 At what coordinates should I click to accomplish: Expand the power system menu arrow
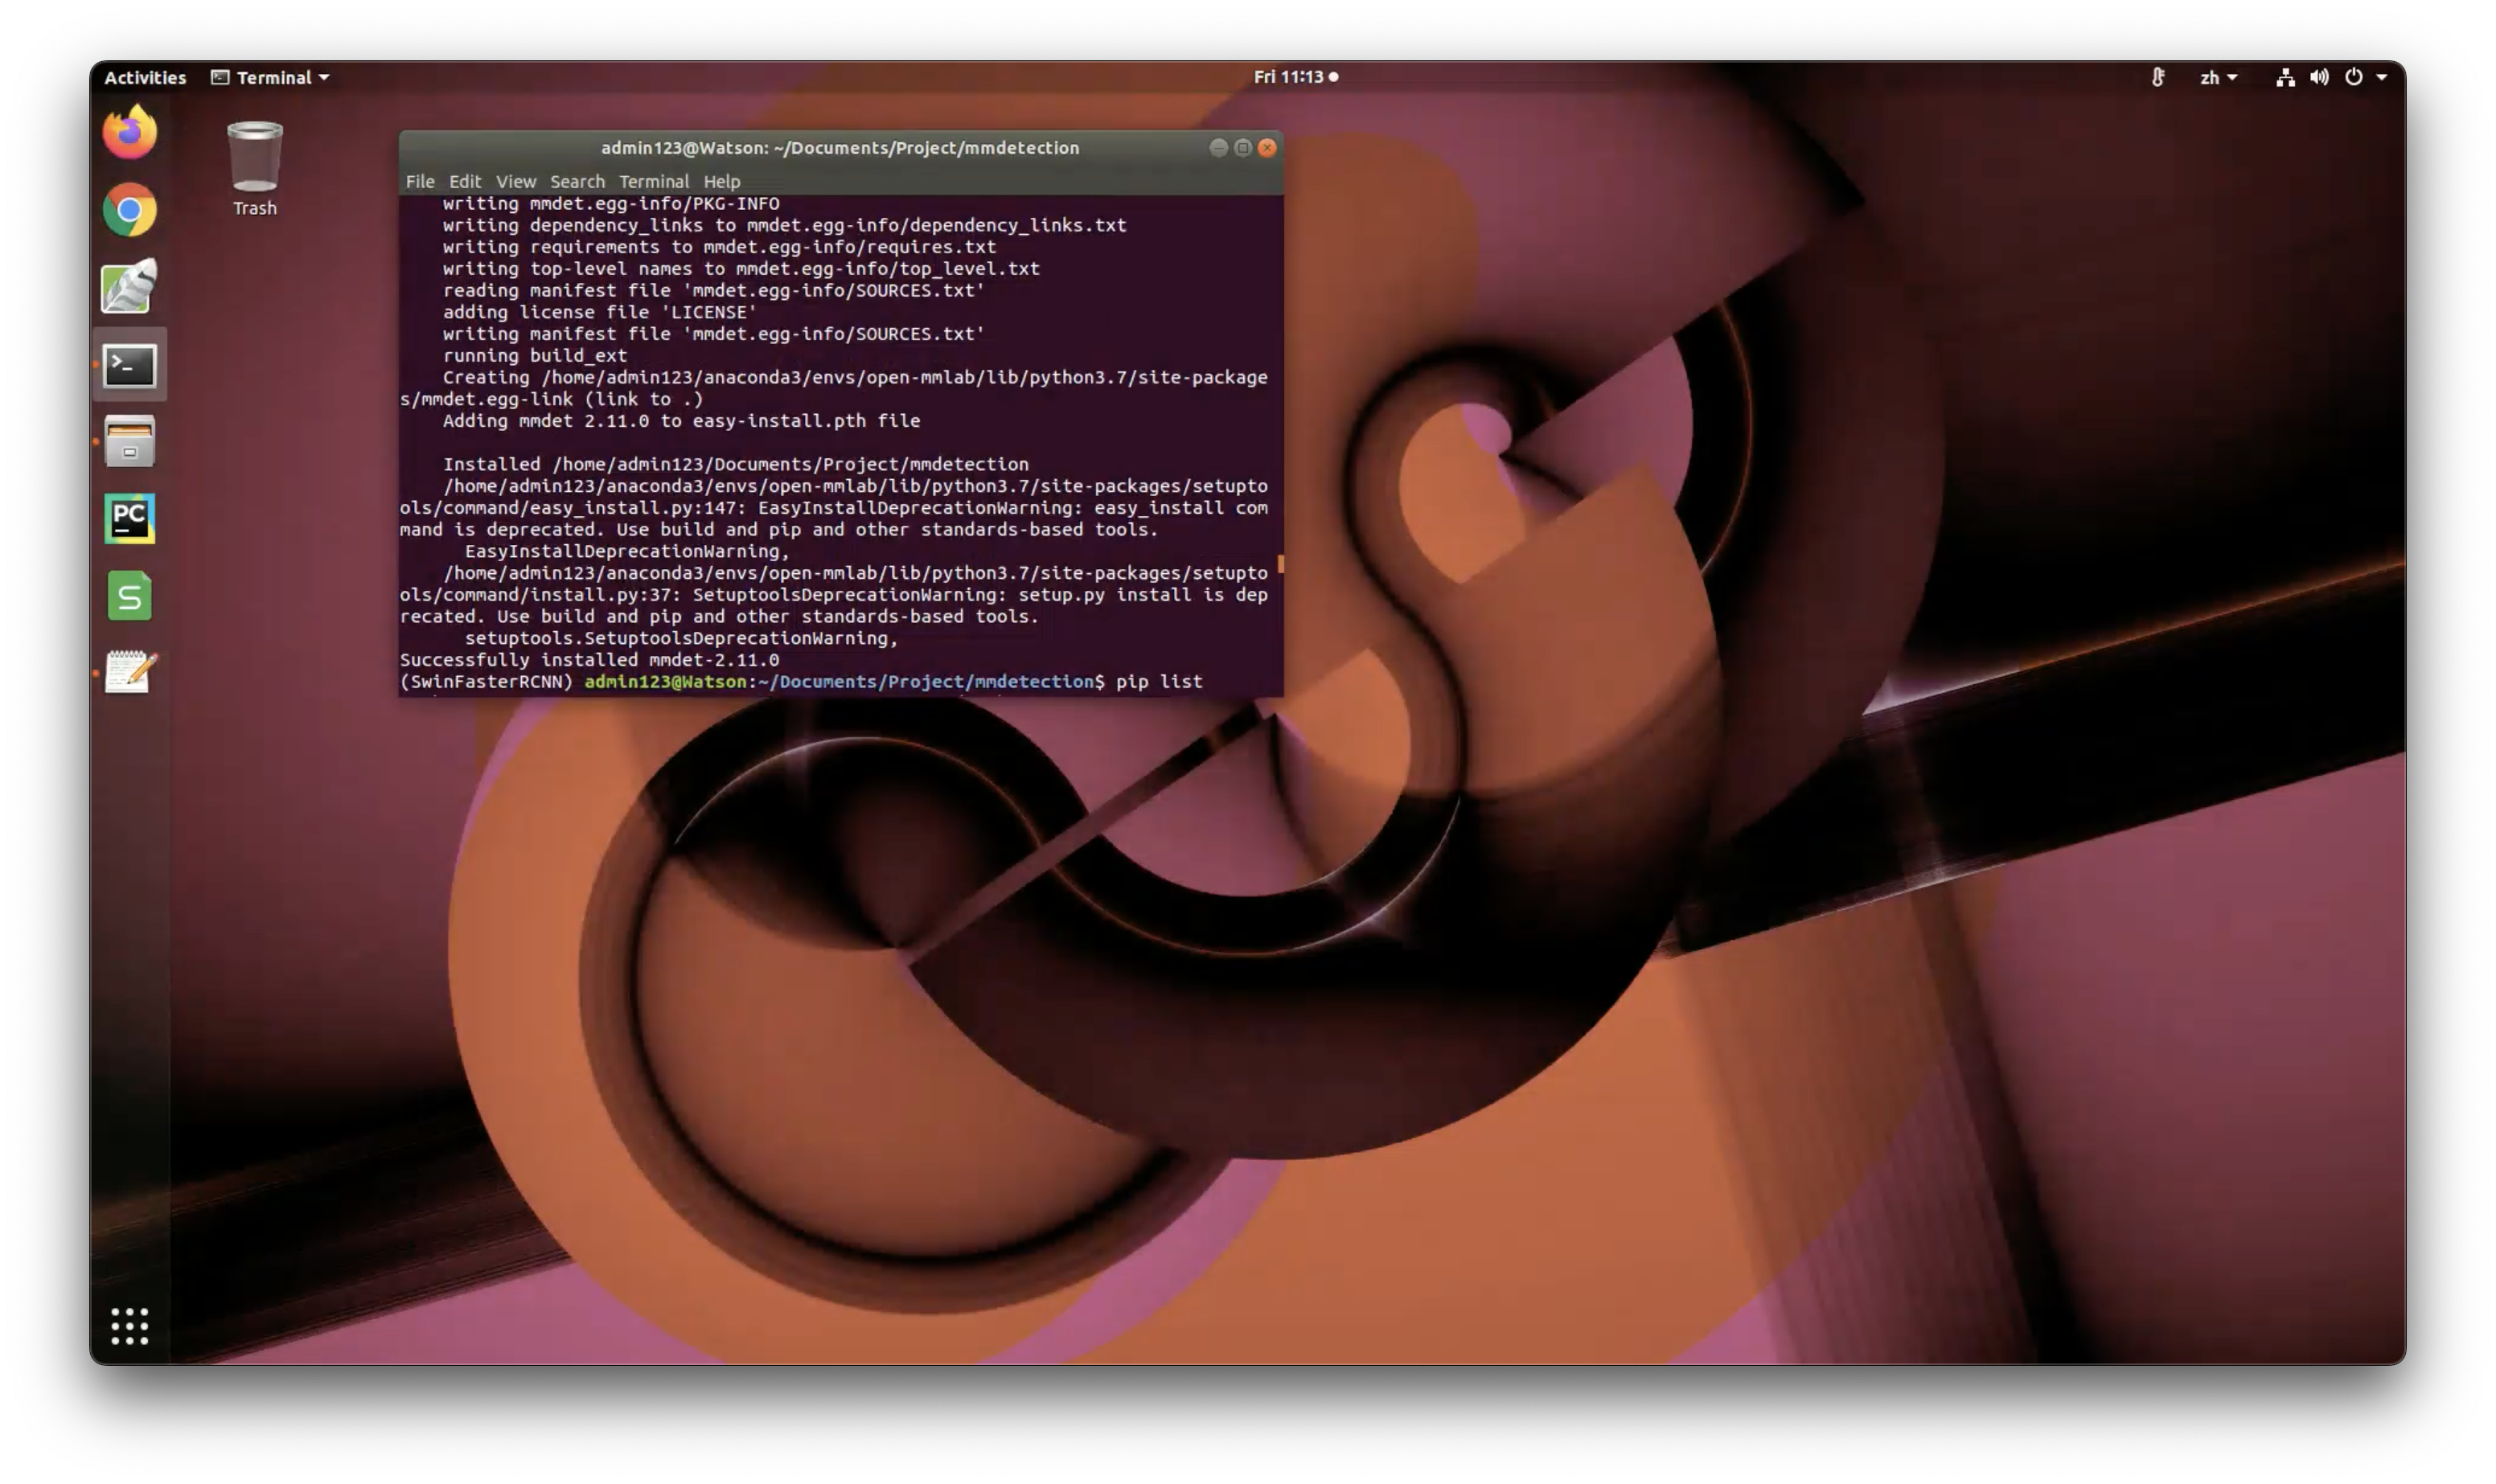2381,77
